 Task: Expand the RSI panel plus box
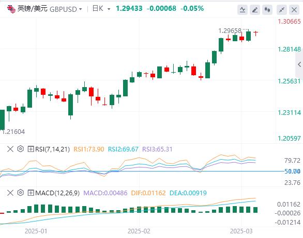[x=31, y=149]
